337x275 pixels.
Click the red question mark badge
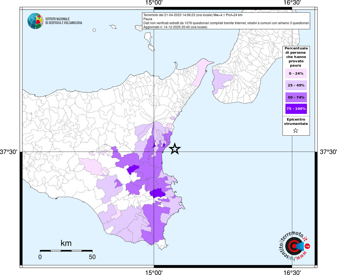coord(308,246)
